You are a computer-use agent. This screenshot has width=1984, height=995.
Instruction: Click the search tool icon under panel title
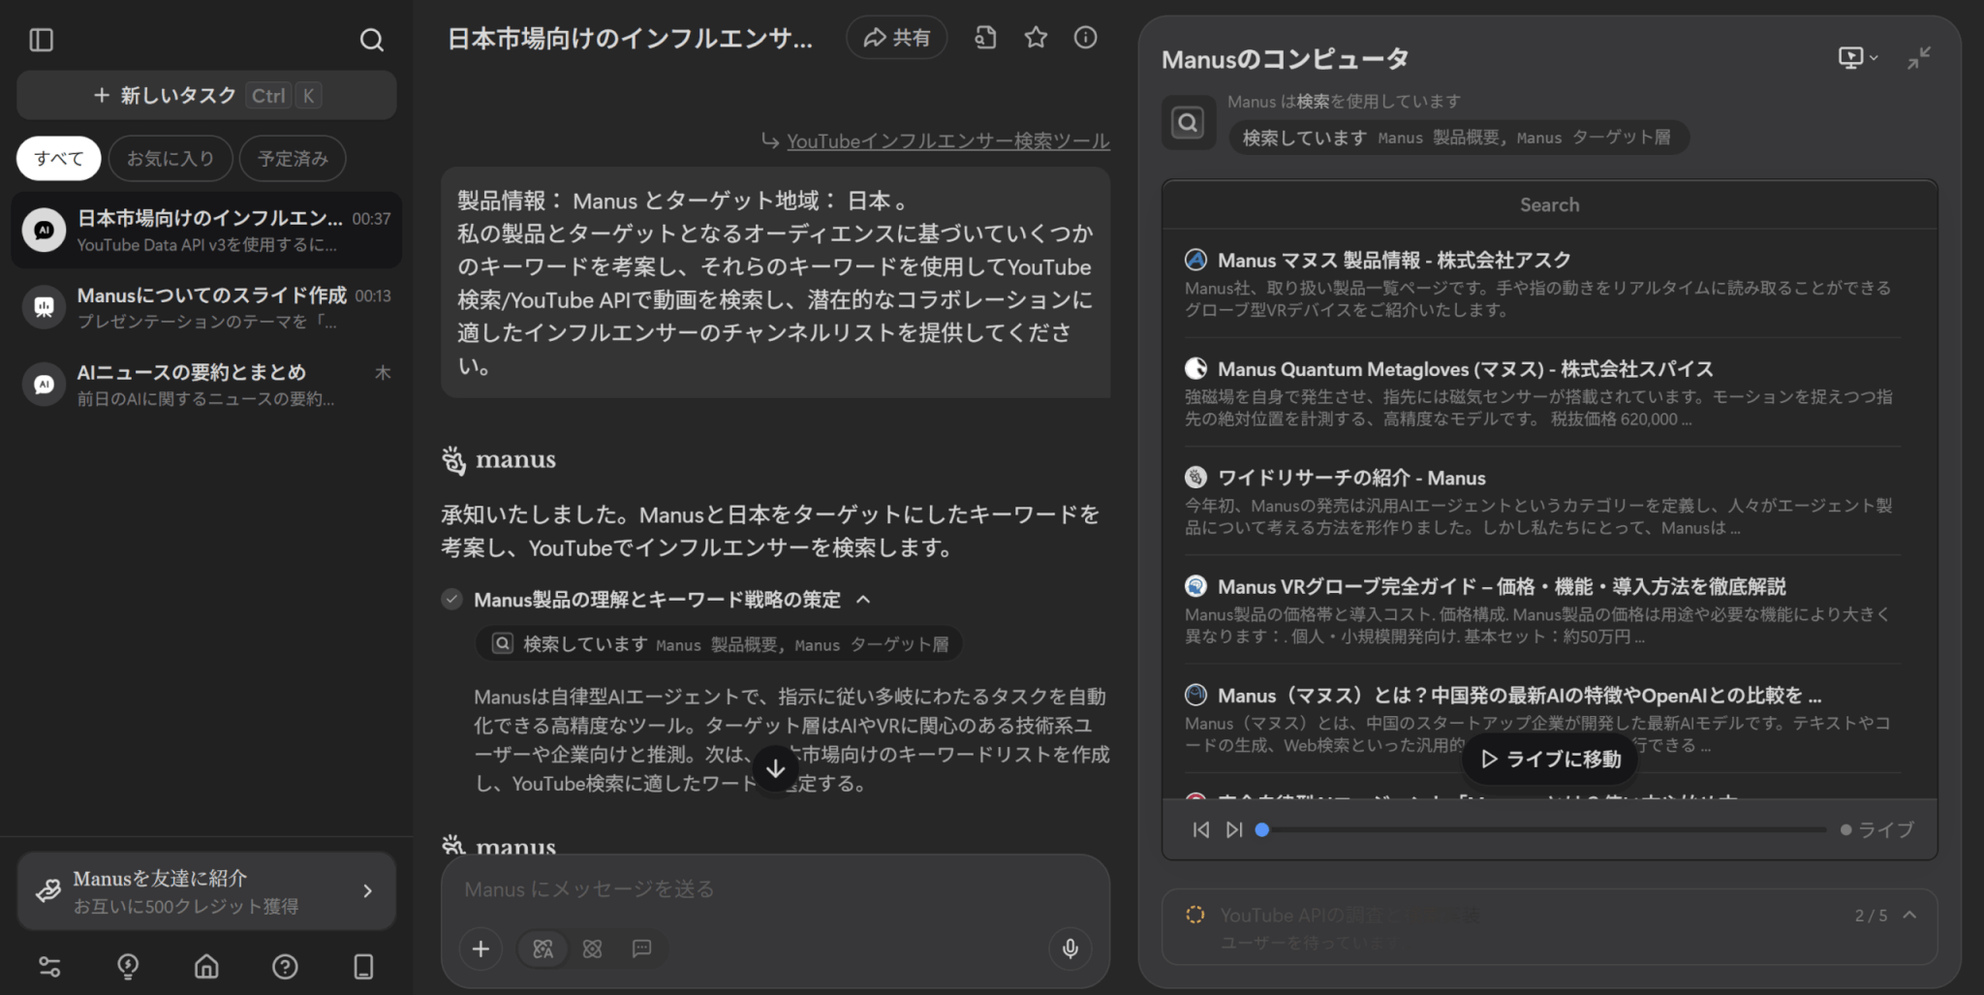(1189, 122)
